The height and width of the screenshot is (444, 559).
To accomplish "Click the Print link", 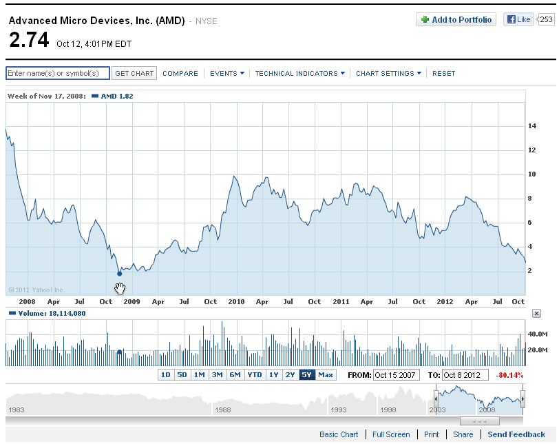I will tap(432, 434).
